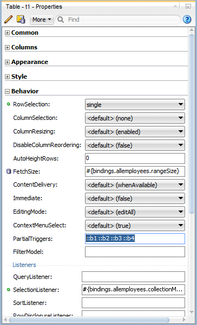Click the SortListener input field
197x325 pixels.
(133, 303)
